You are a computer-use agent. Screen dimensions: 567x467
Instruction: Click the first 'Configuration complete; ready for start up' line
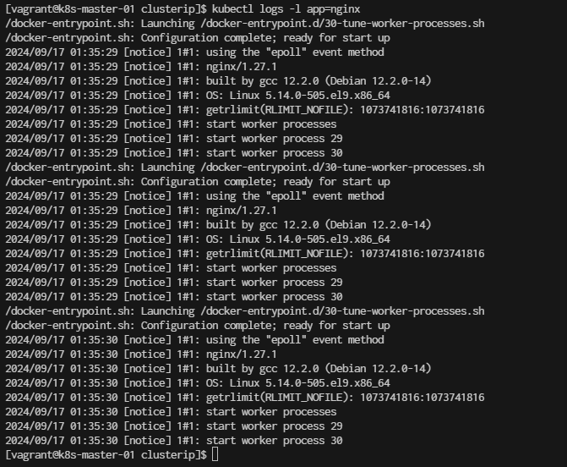coord(198,38)
